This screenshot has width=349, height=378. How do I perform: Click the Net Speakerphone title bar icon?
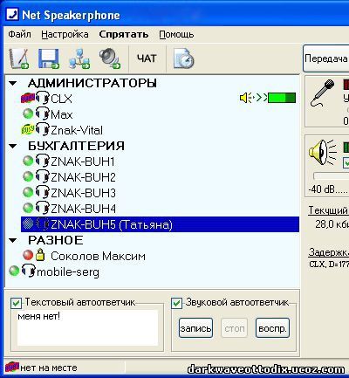(12, 14)
